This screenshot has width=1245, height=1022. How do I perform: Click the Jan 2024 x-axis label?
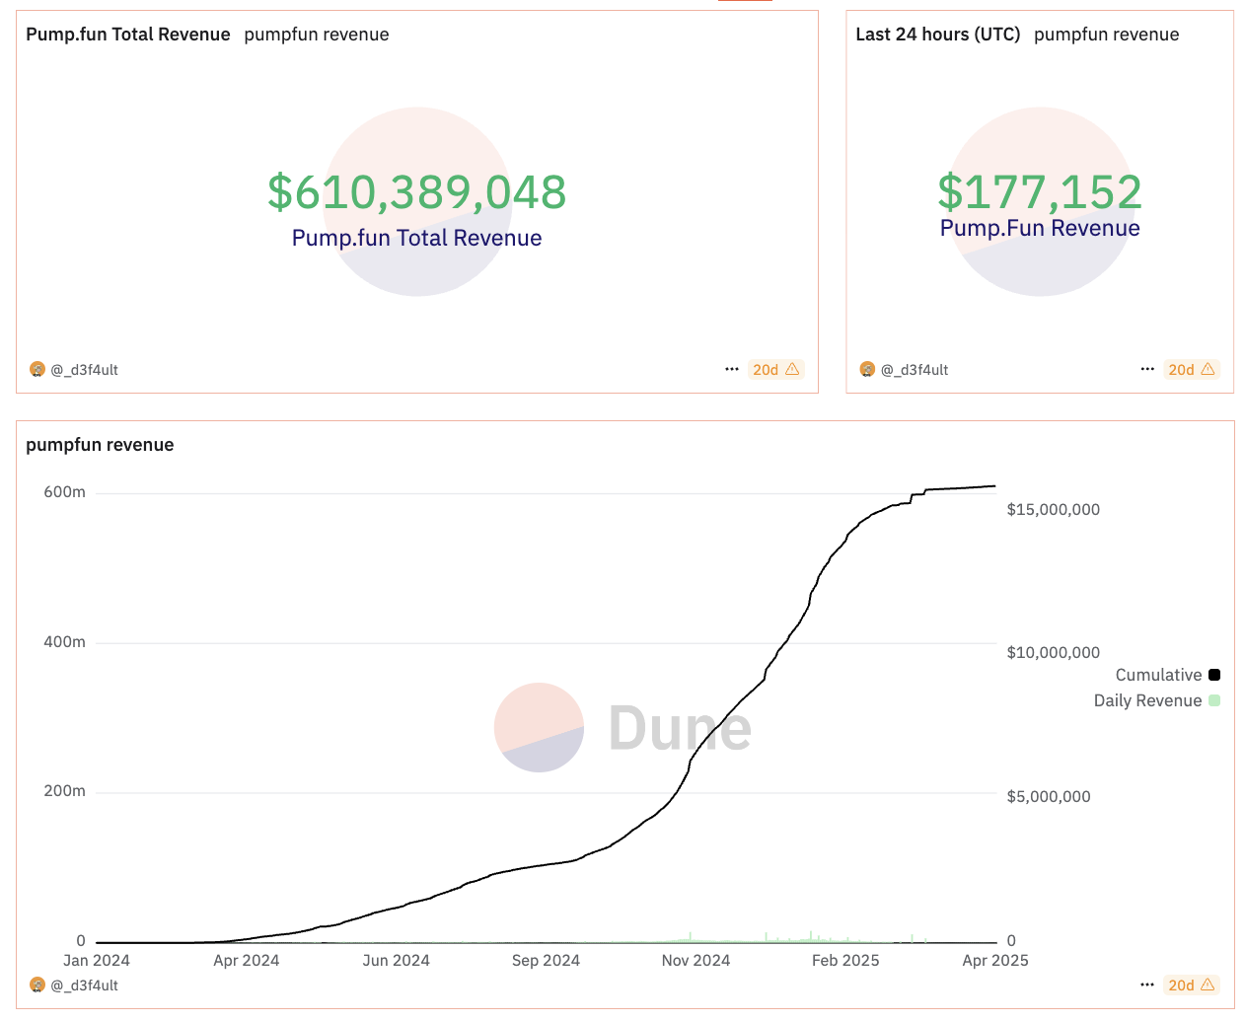coord(97,961)
